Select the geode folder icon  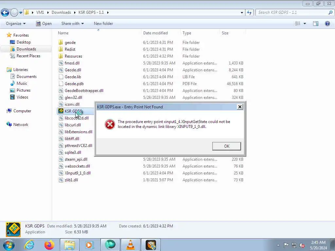tap(61, 42)
